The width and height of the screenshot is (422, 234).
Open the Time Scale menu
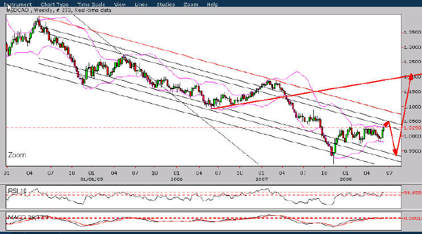point(91,5)
